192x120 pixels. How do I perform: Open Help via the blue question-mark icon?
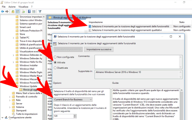coord(29,11)
